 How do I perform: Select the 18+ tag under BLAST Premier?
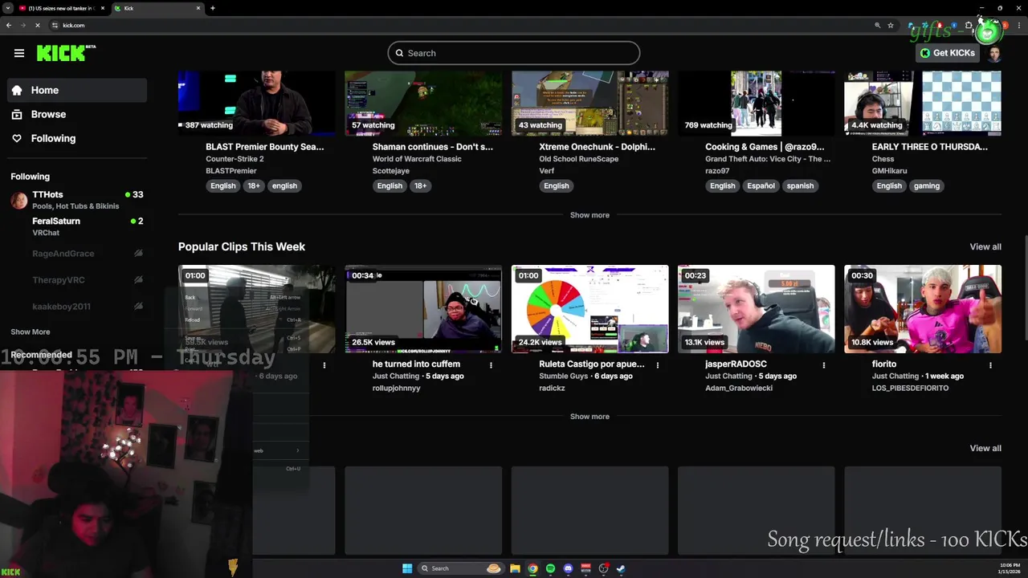pos(254,185)
